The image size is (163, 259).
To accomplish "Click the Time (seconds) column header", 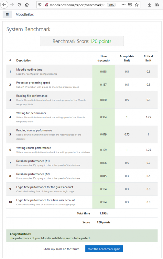I will [103, 58].
